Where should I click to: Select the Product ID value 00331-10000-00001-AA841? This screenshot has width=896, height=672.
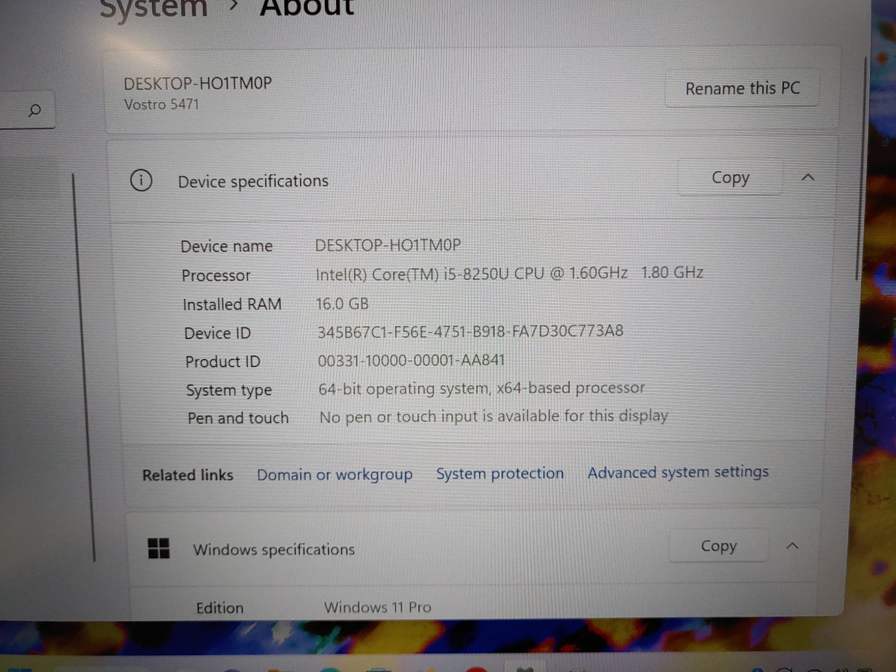tap(411, 360)
